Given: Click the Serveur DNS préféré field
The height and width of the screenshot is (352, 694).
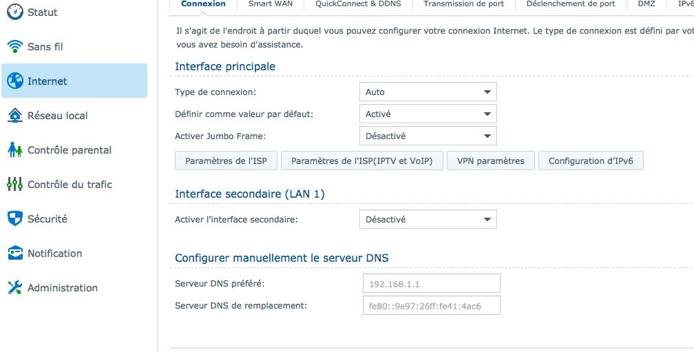Looking at the screenshot, I should point(431,283).
